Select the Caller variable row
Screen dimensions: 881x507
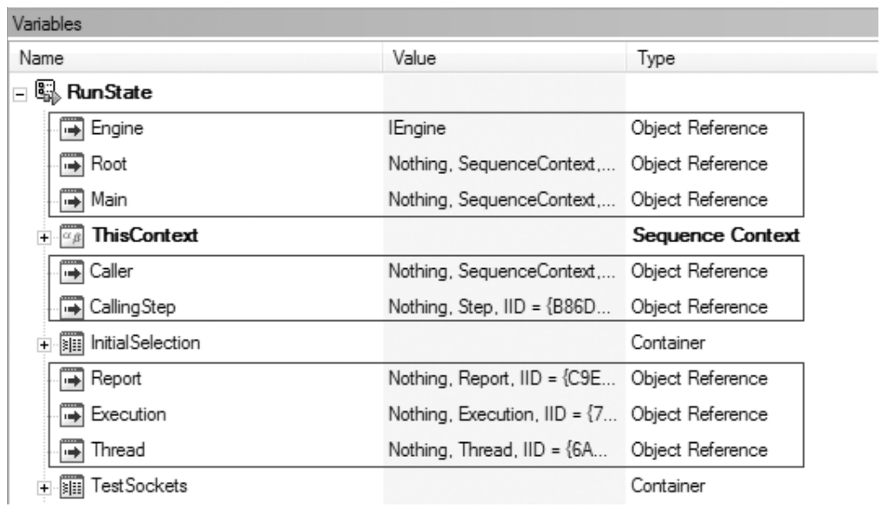(x=426, y=271)
